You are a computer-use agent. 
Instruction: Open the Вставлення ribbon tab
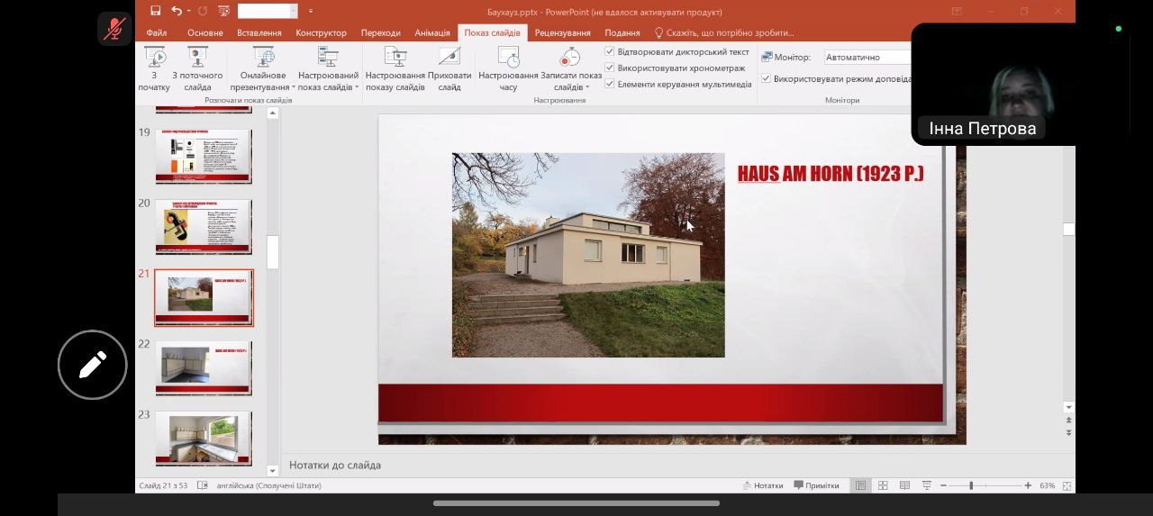[x=259, y=32]
